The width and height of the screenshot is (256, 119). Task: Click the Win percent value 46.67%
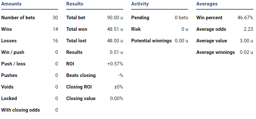tap(245, 18)
